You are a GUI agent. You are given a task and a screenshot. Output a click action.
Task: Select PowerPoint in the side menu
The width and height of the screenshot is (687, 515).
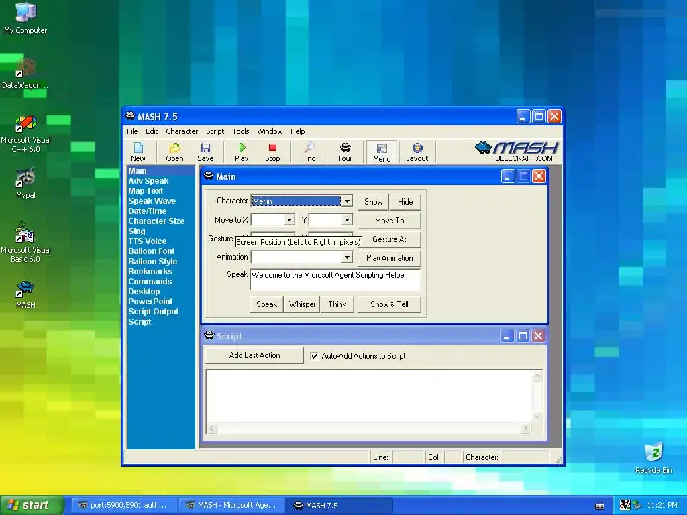pyautogui.click(x=150, y=302)
